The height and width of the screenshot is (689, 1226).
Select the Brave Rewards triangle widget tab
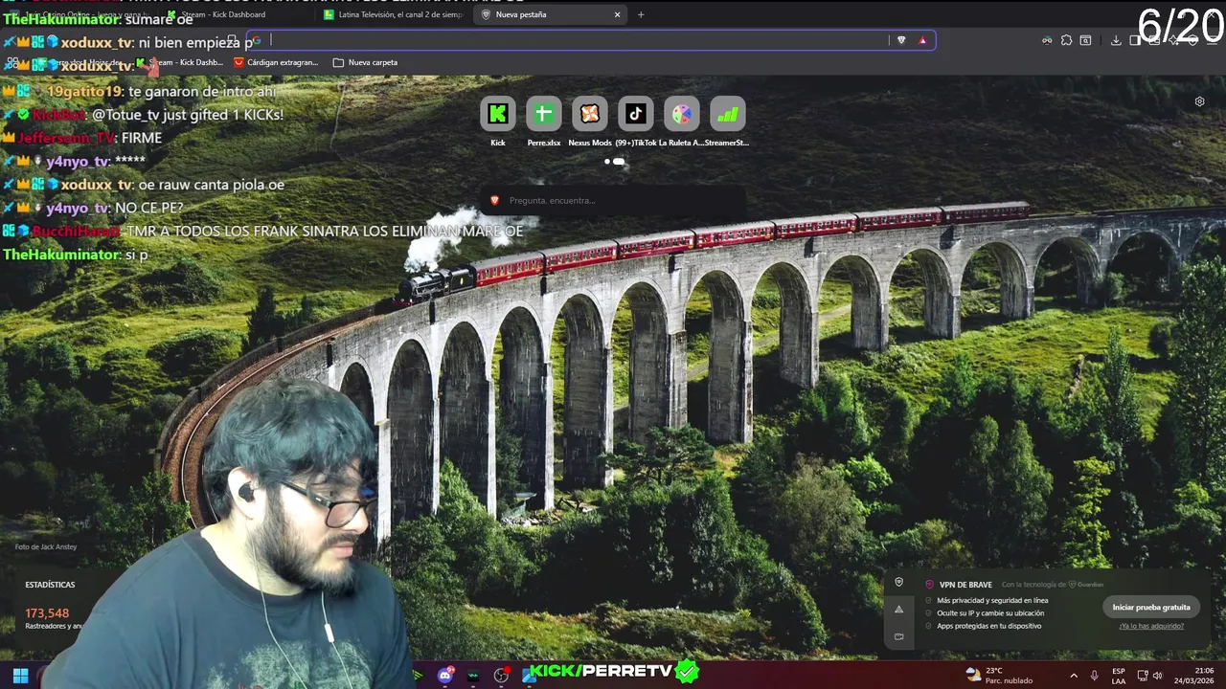898,609
